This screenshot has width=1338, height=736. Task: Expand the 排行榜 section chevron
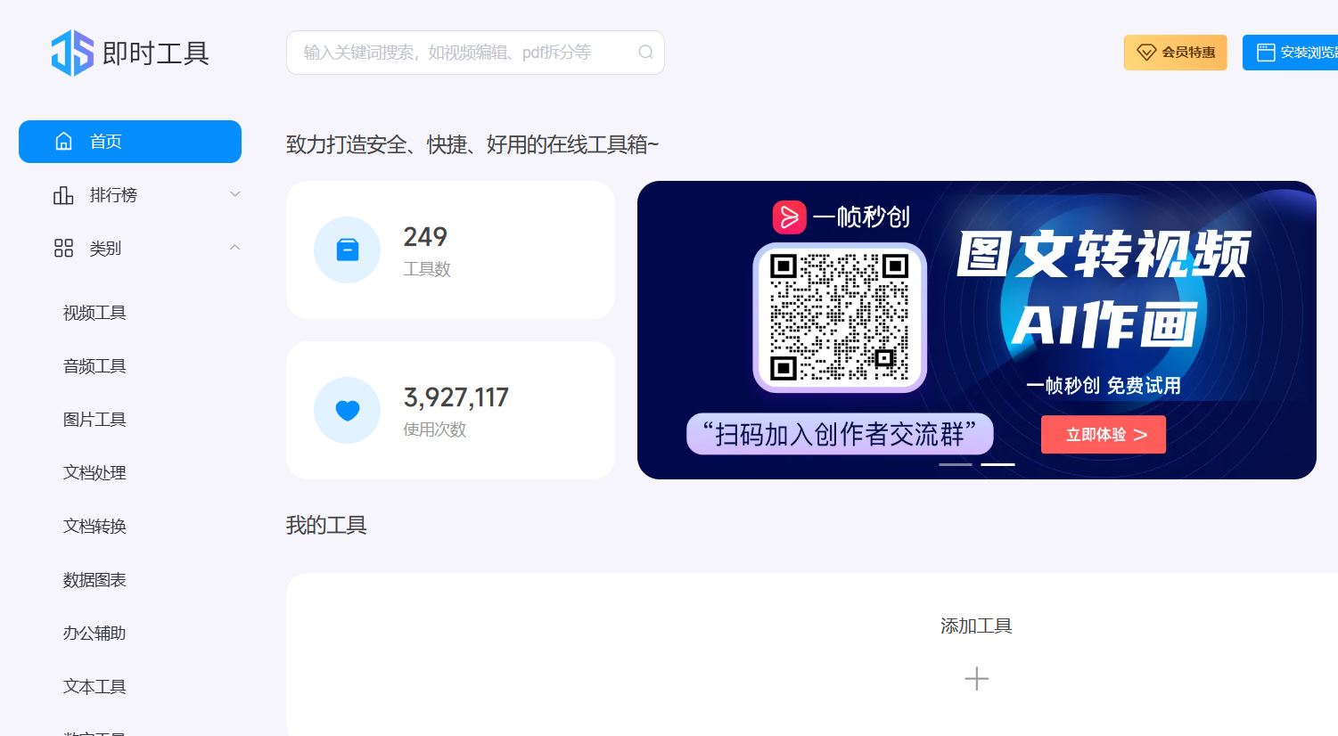(234, 193)
